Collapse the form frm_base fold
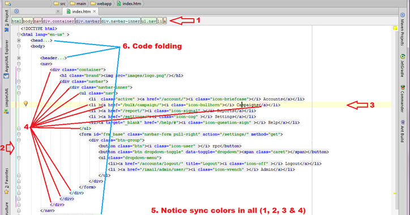Image resolution: width=410 pixels, height=215 pixels. pyautogui.click(x=19, y=134)
